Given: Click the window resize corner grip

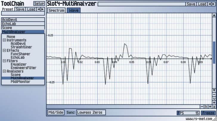Looking at the screenshot, I should pos(215,119).
